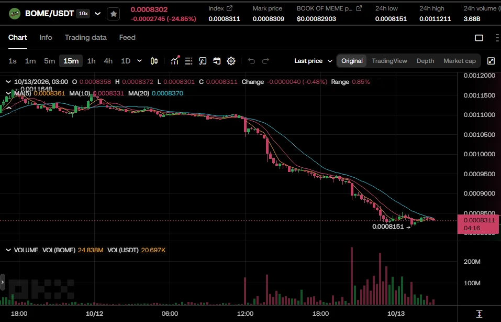Click the undo arrow icon
The height and width of the screenshot is (322, 501).
click(x=251, y=61)
